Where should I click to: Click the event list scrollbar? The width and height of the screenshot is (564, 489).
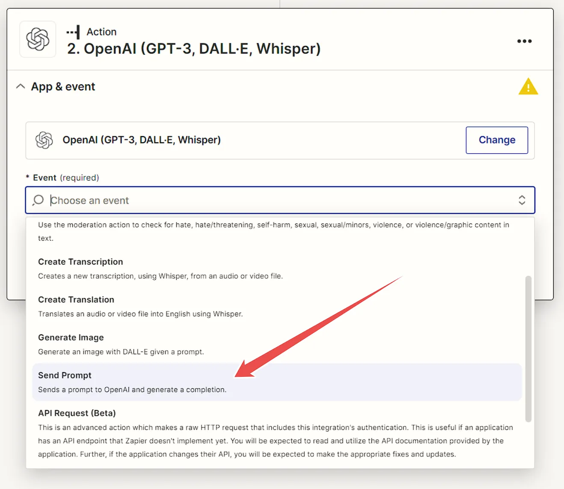coord(528,349)
